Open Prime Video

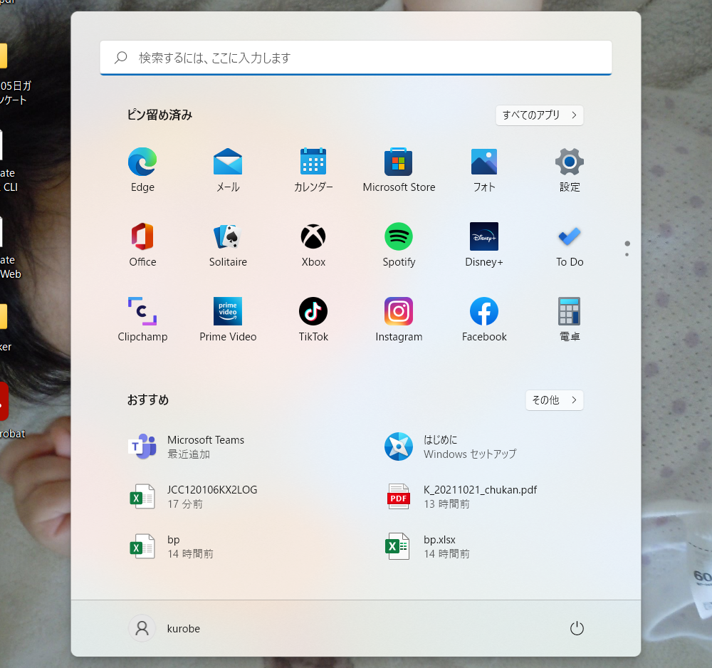point(228,320)
